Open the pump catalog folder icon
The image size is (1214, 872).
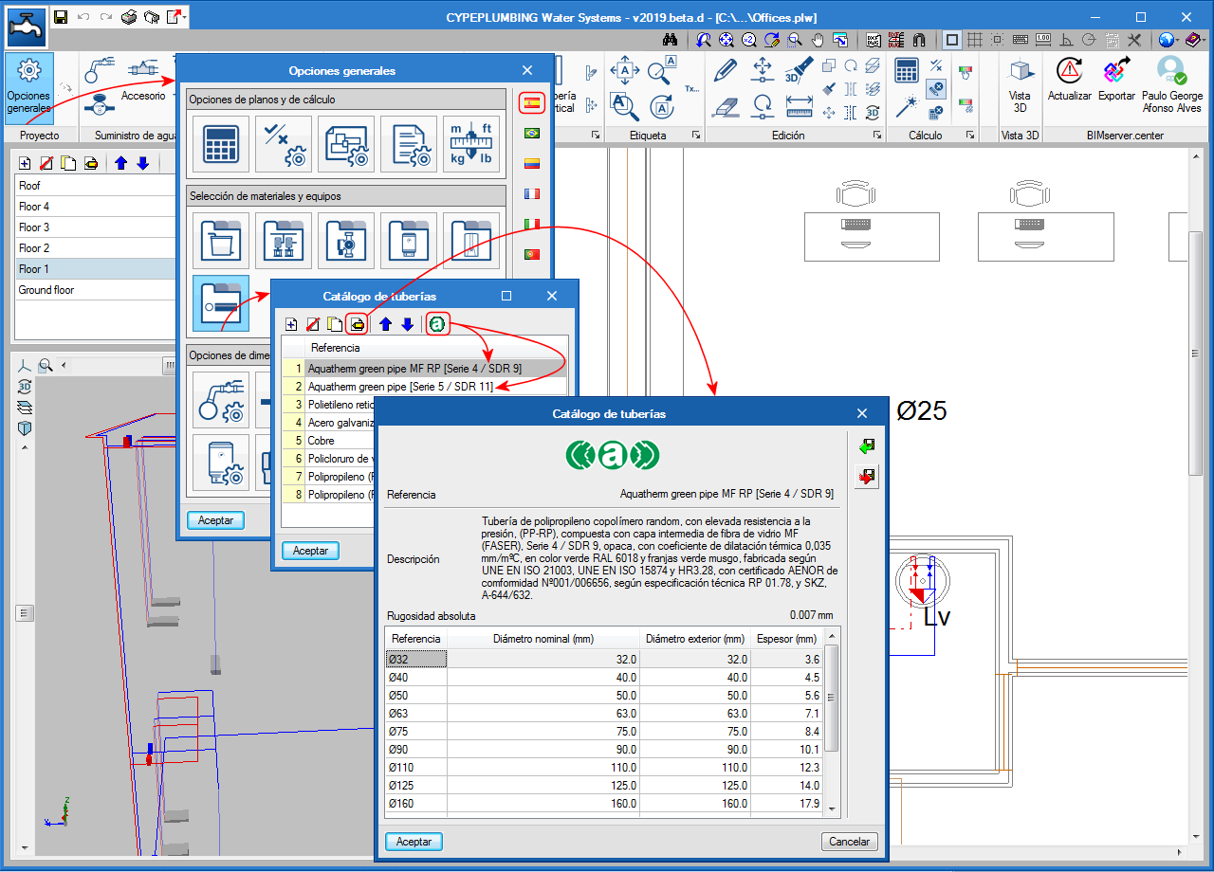[346, 241]
